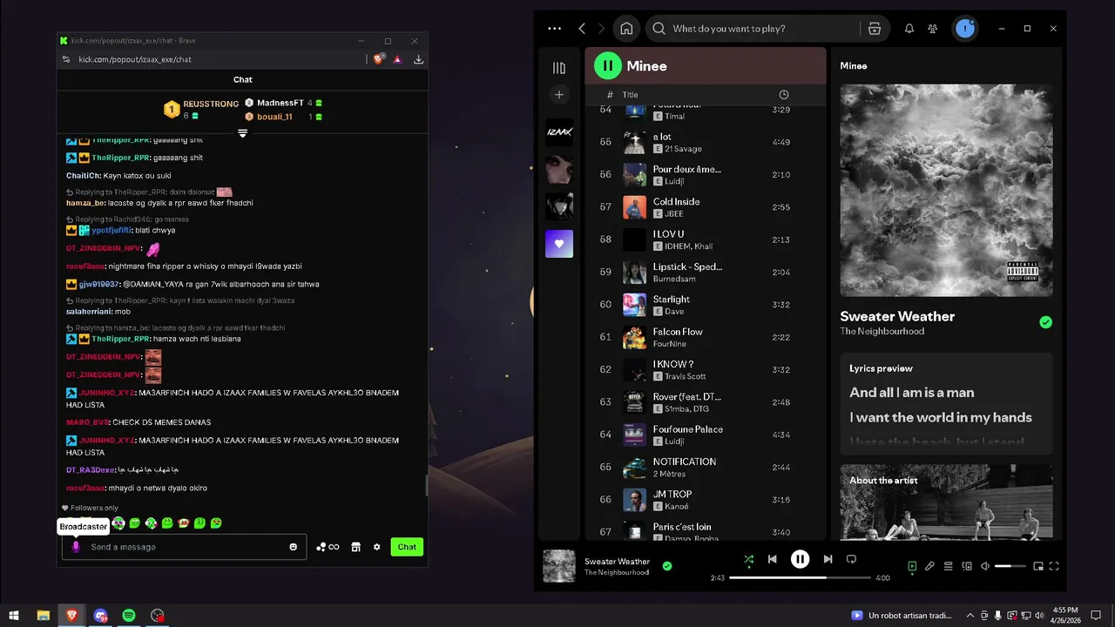Open Brave Shields icon in address bar
Viewport: 1115px width, 627px height.
tap(379, 59)
